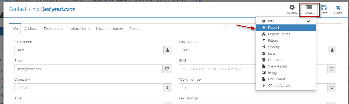Image resolution: width=349 pixels, height=104 pixels.
Task: Click the person icon beside First Name
Action: tap(167, 50)
